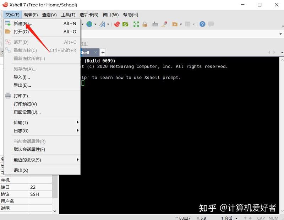Switch to full screen with green arrows icon
284x220 pixels.
[x=136, y=24]
